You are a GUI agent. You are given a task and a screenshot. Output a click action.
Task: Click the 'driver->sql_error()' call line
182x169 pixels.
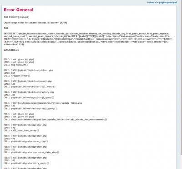click(30, 87)
